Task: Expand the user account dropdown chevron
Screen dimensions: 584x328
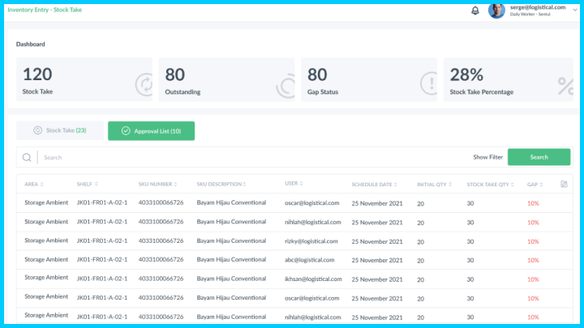Action: pos(574,9)
